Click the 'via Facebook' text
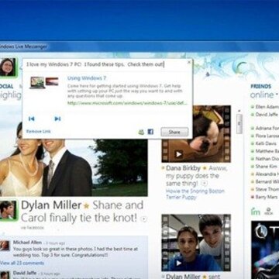 (x=33, y=228)
